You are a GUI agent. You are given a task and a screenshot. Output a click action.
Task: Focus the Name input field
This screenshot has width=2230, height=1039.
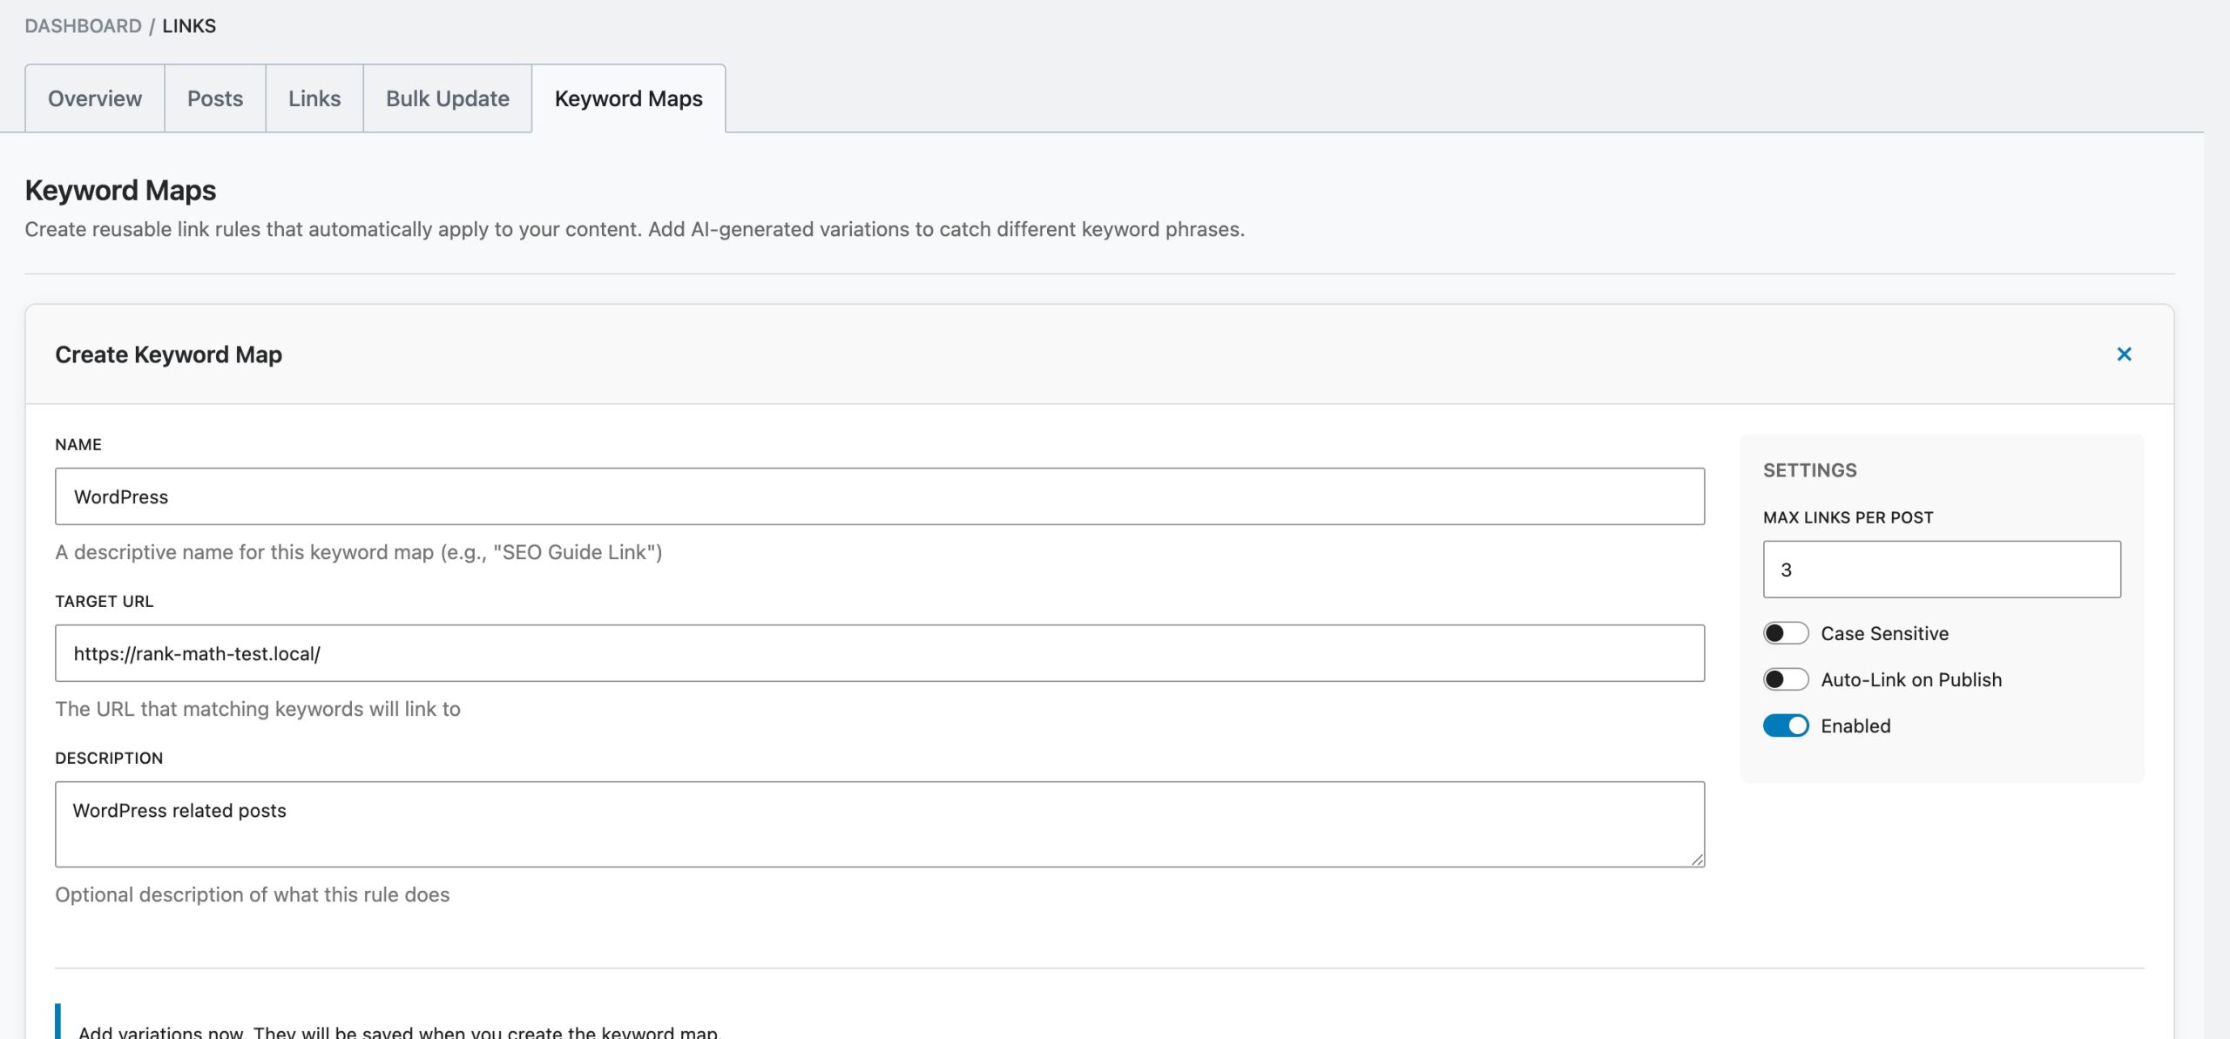[879, 496]
